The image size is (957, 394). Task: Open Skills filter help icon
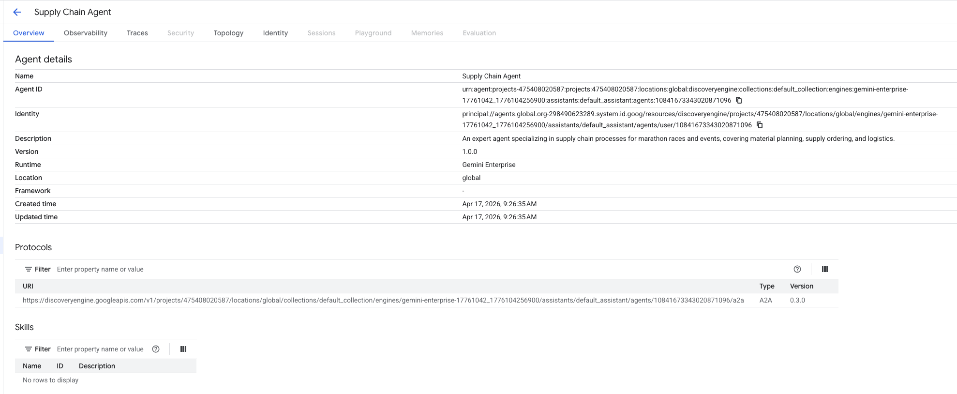[156, 349]
